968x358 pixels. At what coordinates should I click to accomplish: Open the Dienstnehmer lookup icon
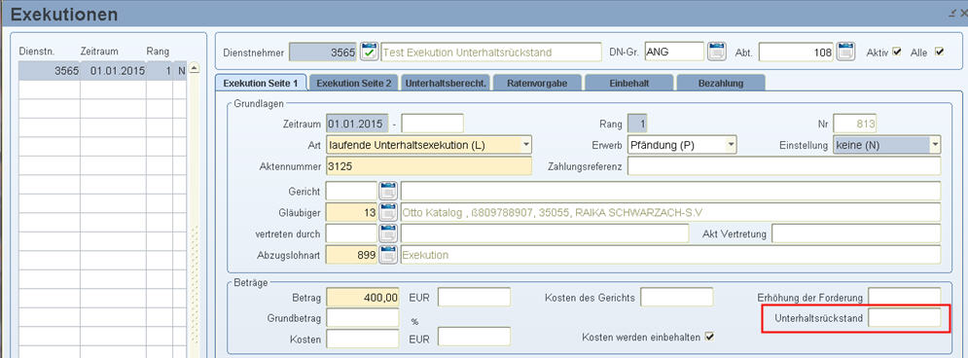[x=369, y=52]
